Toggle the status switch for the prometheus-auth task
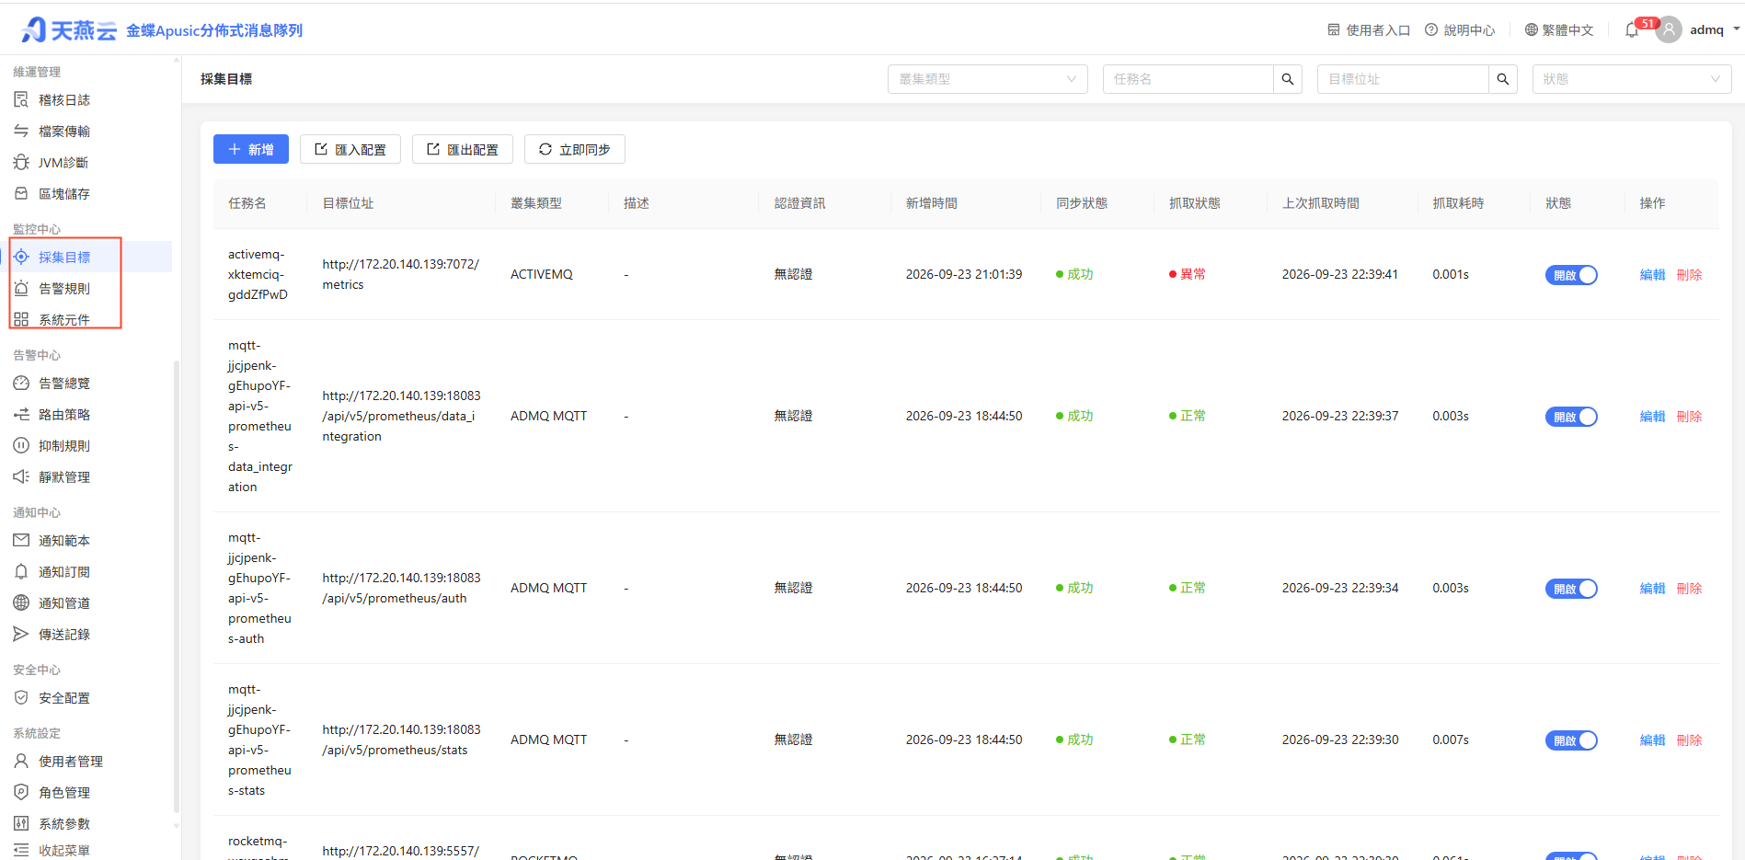The image size is (1745, 860). (x=1571, y=589)
